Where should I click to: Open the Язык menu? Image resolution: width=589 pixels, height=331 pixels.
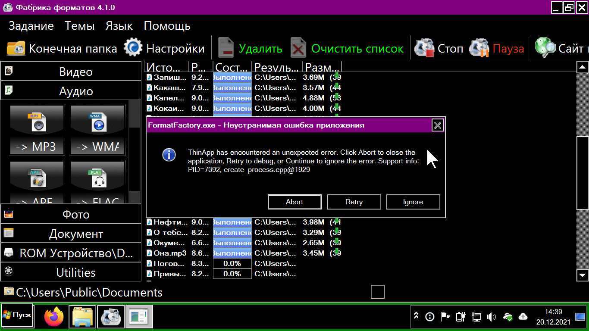coord(119,26)
